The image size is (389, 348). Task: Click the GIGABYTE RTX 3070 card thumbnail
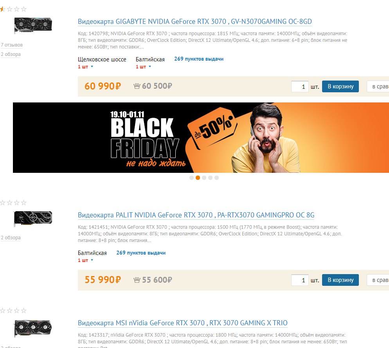point(33,25)
